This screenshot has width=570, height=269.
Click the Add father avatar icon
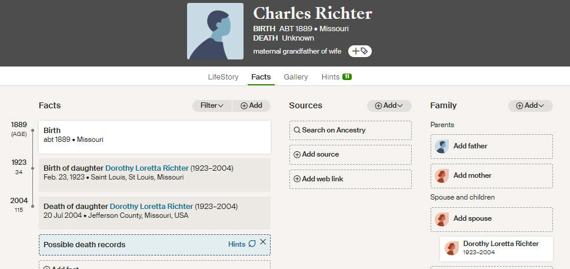click(442, 146)
